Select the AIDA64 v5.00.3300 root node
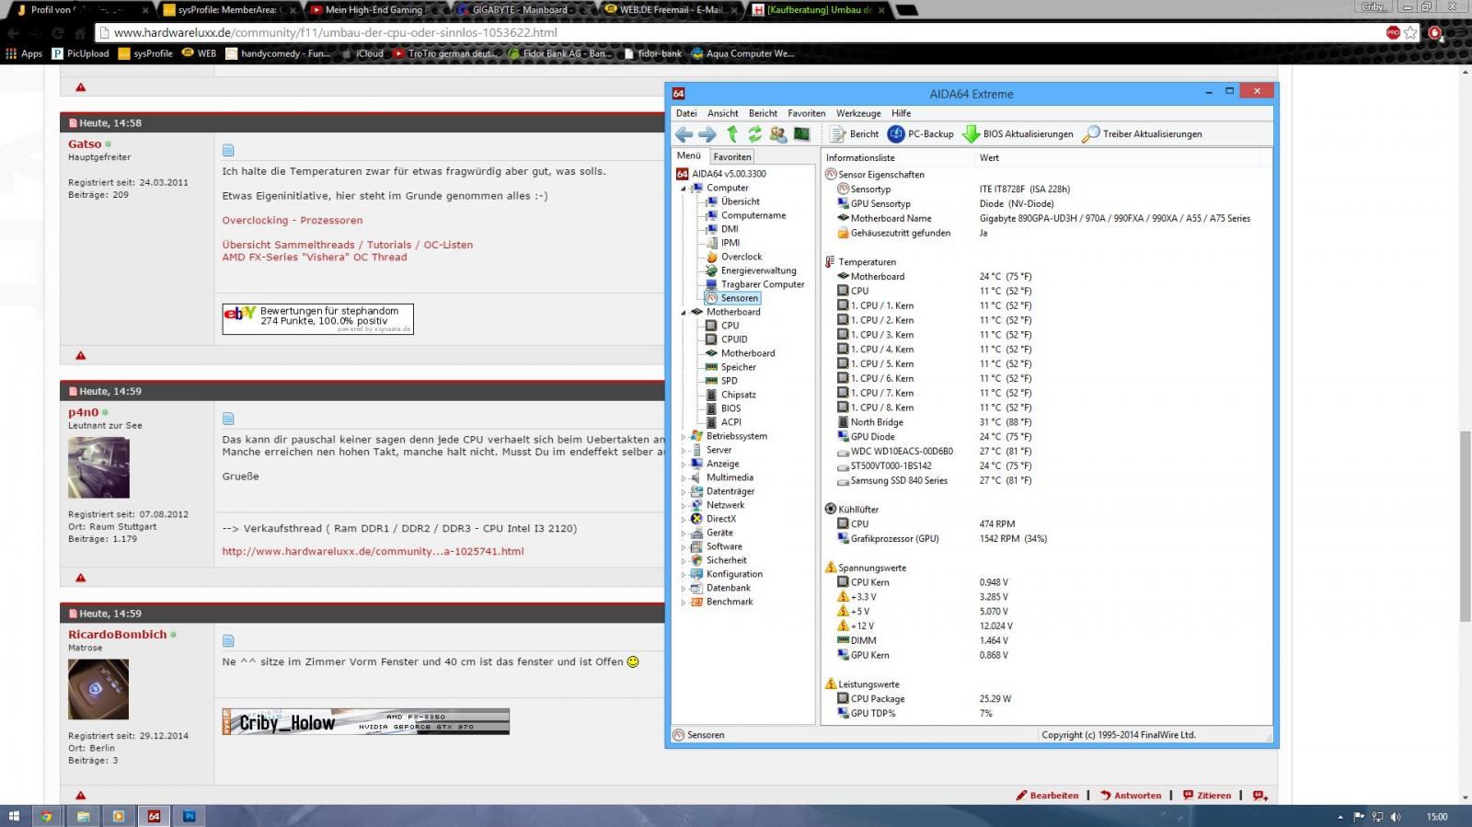The height and width of the screenshot is (827, 1472). coord(729,174)
